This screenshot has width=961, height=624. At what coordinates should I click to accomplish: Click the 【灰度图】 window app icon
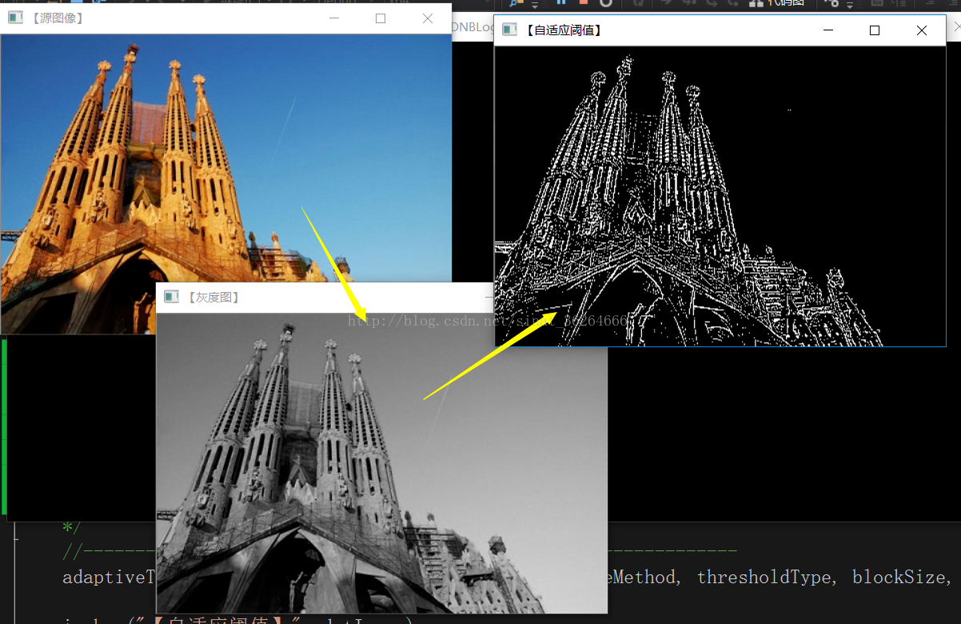pos(171,297)
